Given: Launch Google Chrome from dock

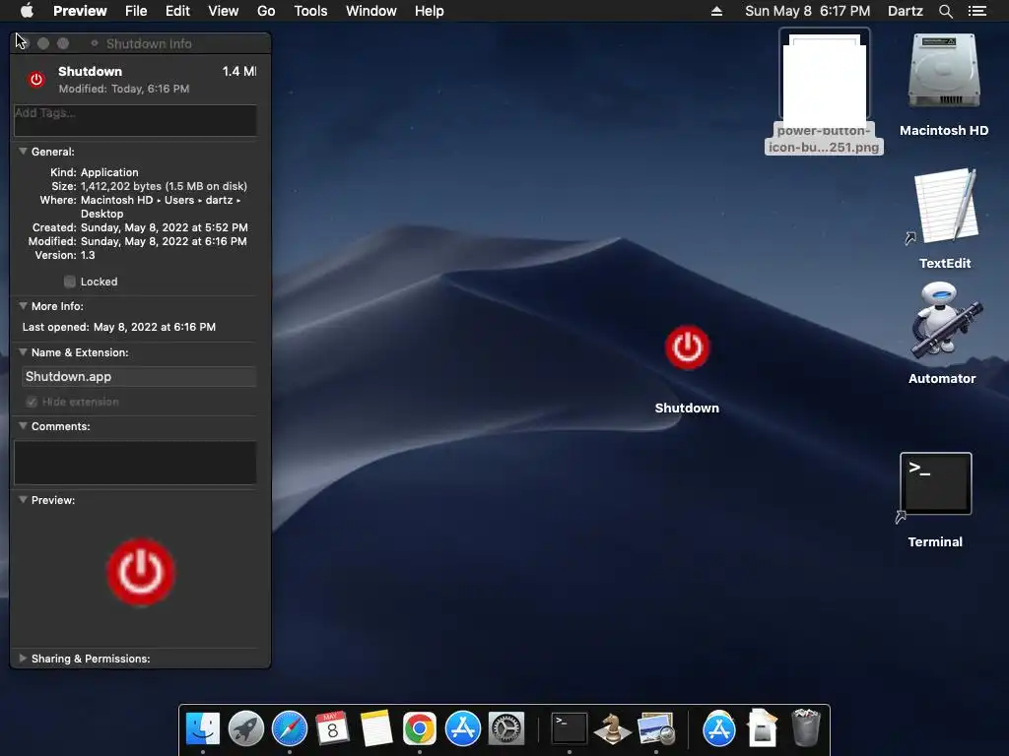Looking at the screenshot, I should (419, 729).
